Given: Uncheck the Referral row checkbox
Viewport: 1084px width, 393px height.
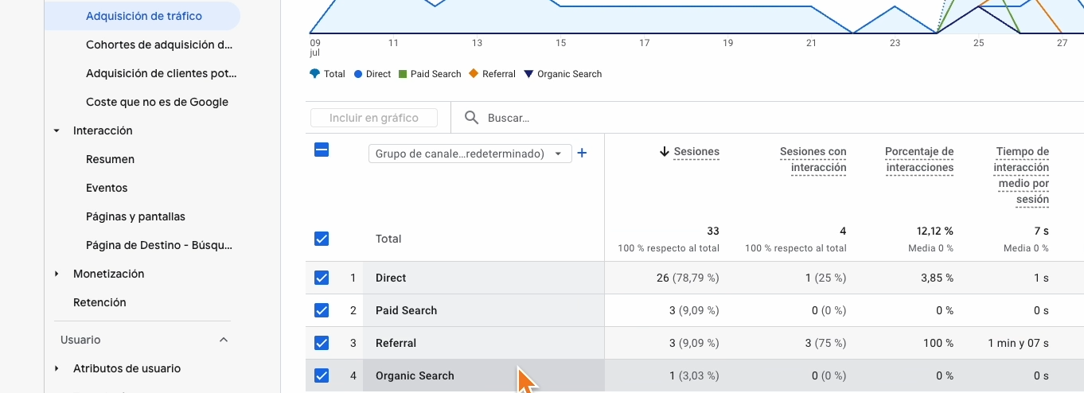Looking at the screenshot, I should click(322, 343).
